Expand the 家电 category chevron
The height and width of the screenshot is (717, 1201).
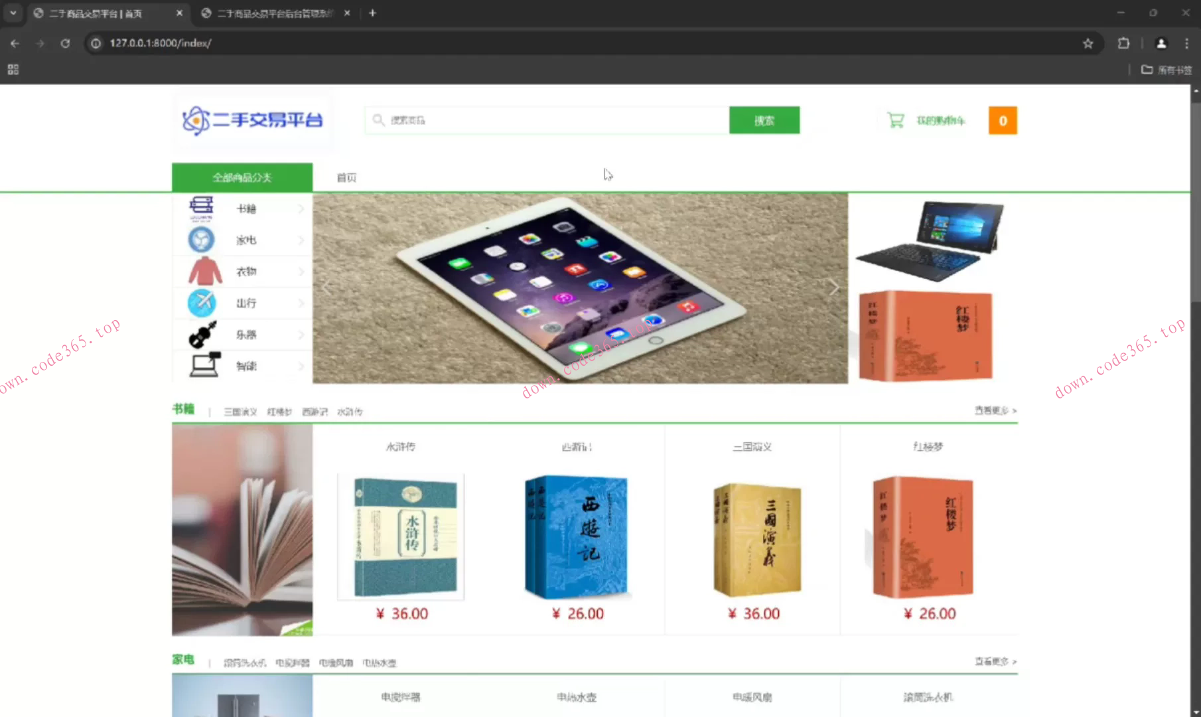[x=301, y=240]
